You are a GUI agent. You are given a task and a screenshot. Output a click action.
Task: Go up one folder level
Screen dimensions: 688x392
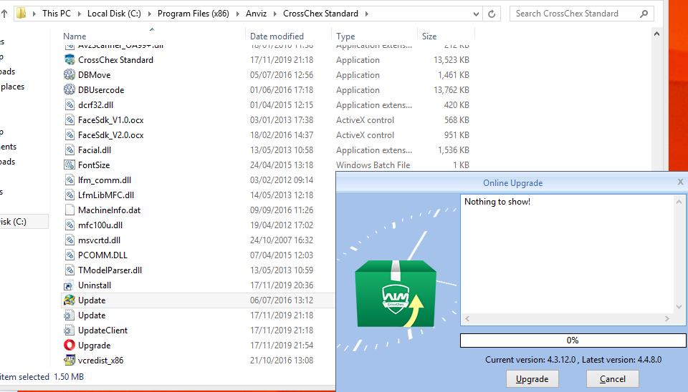(4, 14)
